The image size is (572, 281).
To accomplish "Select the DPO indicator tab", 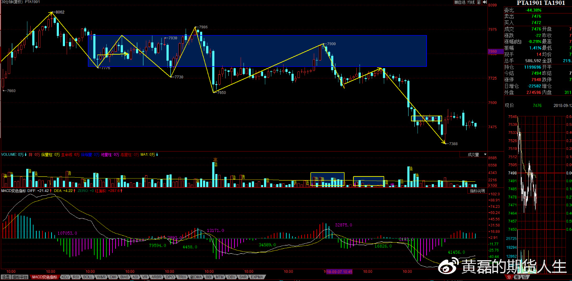I will tap(170, 277).
